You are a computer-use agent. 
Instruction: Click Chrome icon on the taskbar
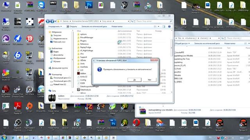point(20,138)
